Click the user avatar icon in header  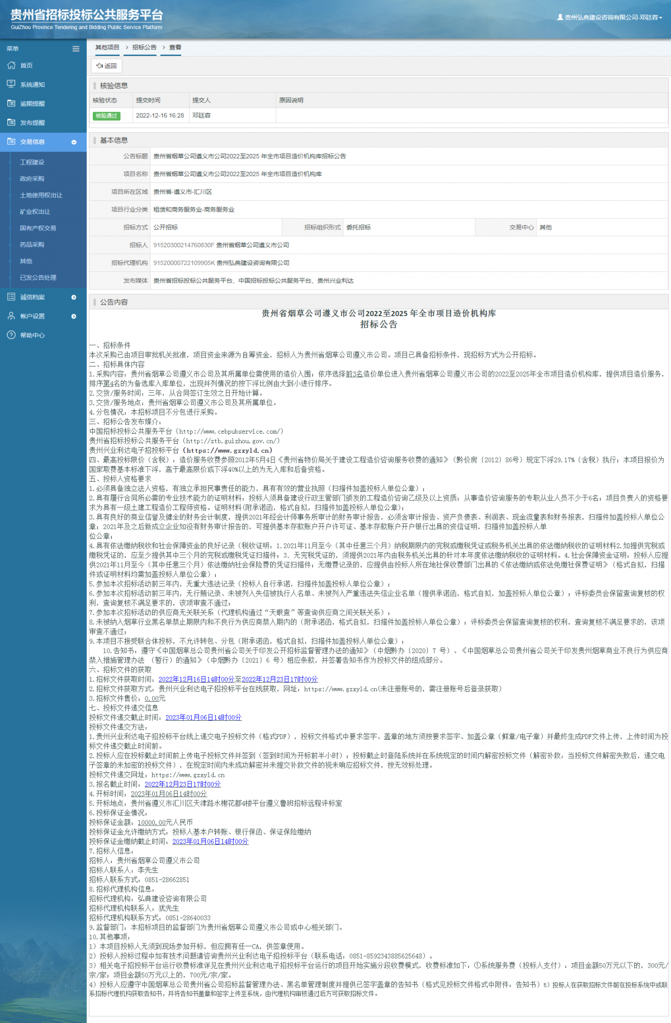click(560, 17)
